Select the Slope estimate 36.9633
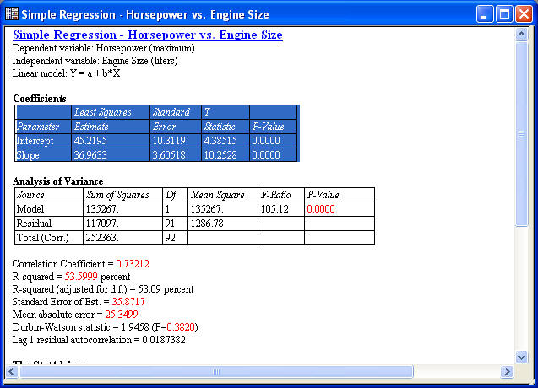This screenshot has height=388, width=538. pyautogui.click(x=90, y=155)
